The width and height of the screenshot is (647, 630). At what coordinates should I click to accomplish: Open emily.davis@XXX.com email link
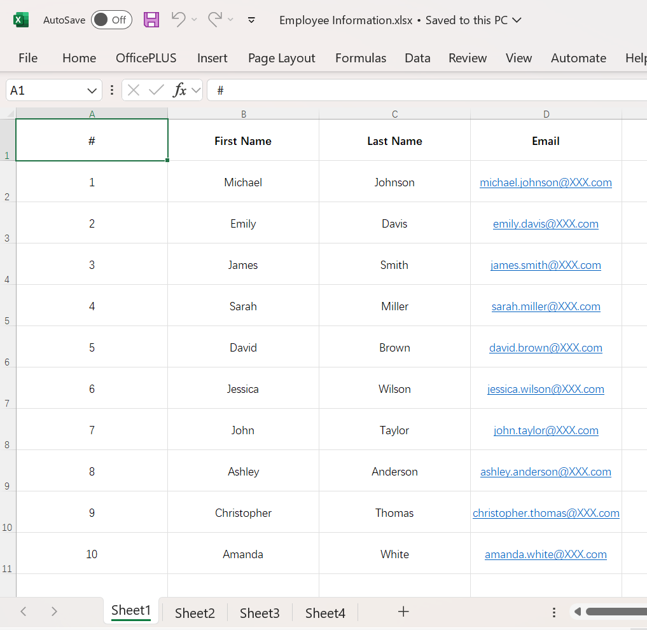[545, 224]
